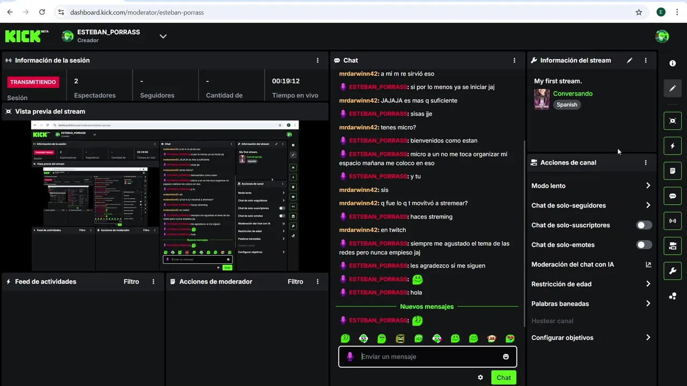Toggle the moderator actions note sidebar icon

(x=673, y=171)
